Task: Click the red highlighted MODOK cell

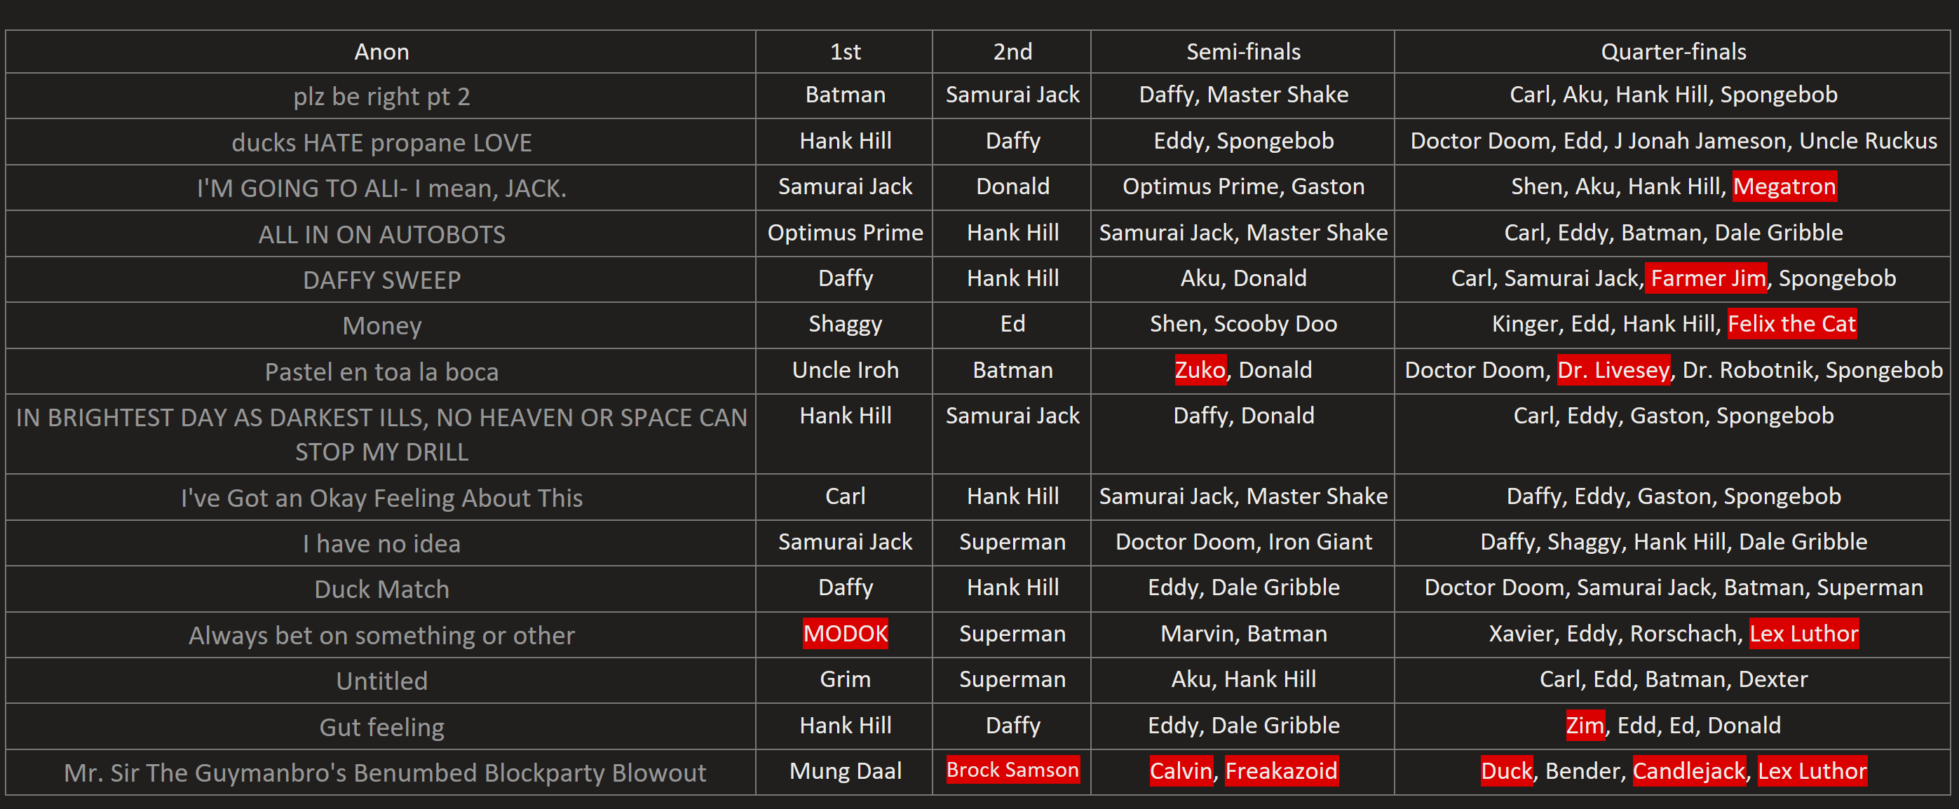Action: click(x=845, y=633)
